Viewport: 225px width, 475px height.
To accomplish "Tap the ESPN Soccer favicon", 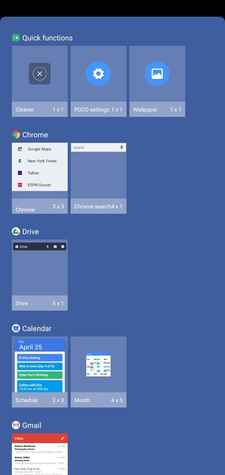I will (20, 185).
